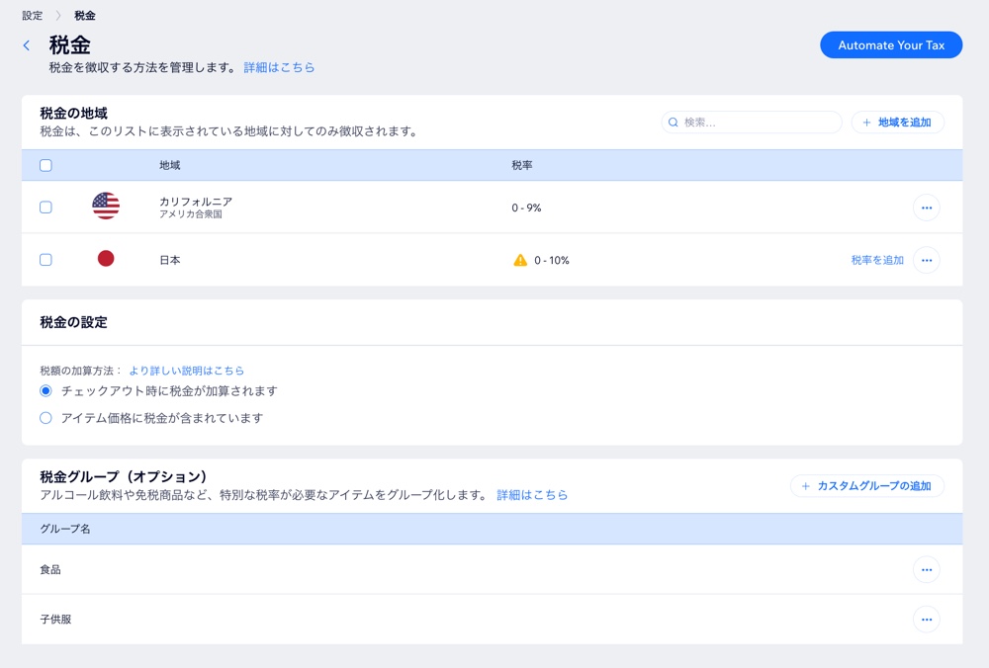Viewport: 989px width, 668px height.
Task: Select アイテム価格に税金が含まれています option
Action: coord(45,417)
